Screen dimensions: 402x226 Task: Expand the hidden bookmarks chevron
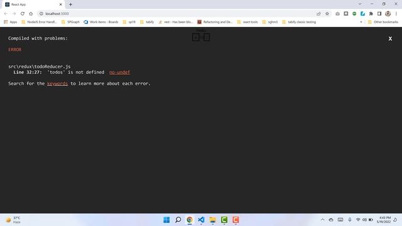coord(361,22)
